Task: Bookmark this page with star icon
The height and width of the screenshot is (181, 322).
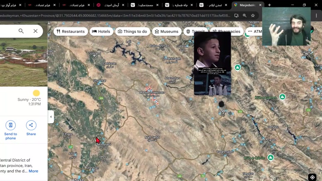Action: pos(253,16)
